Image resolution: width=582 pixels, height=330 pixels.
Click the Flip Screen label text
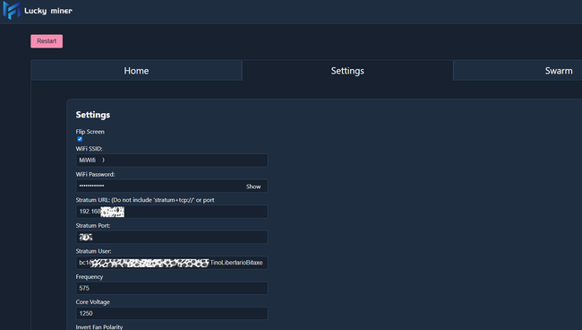point(90,132)
